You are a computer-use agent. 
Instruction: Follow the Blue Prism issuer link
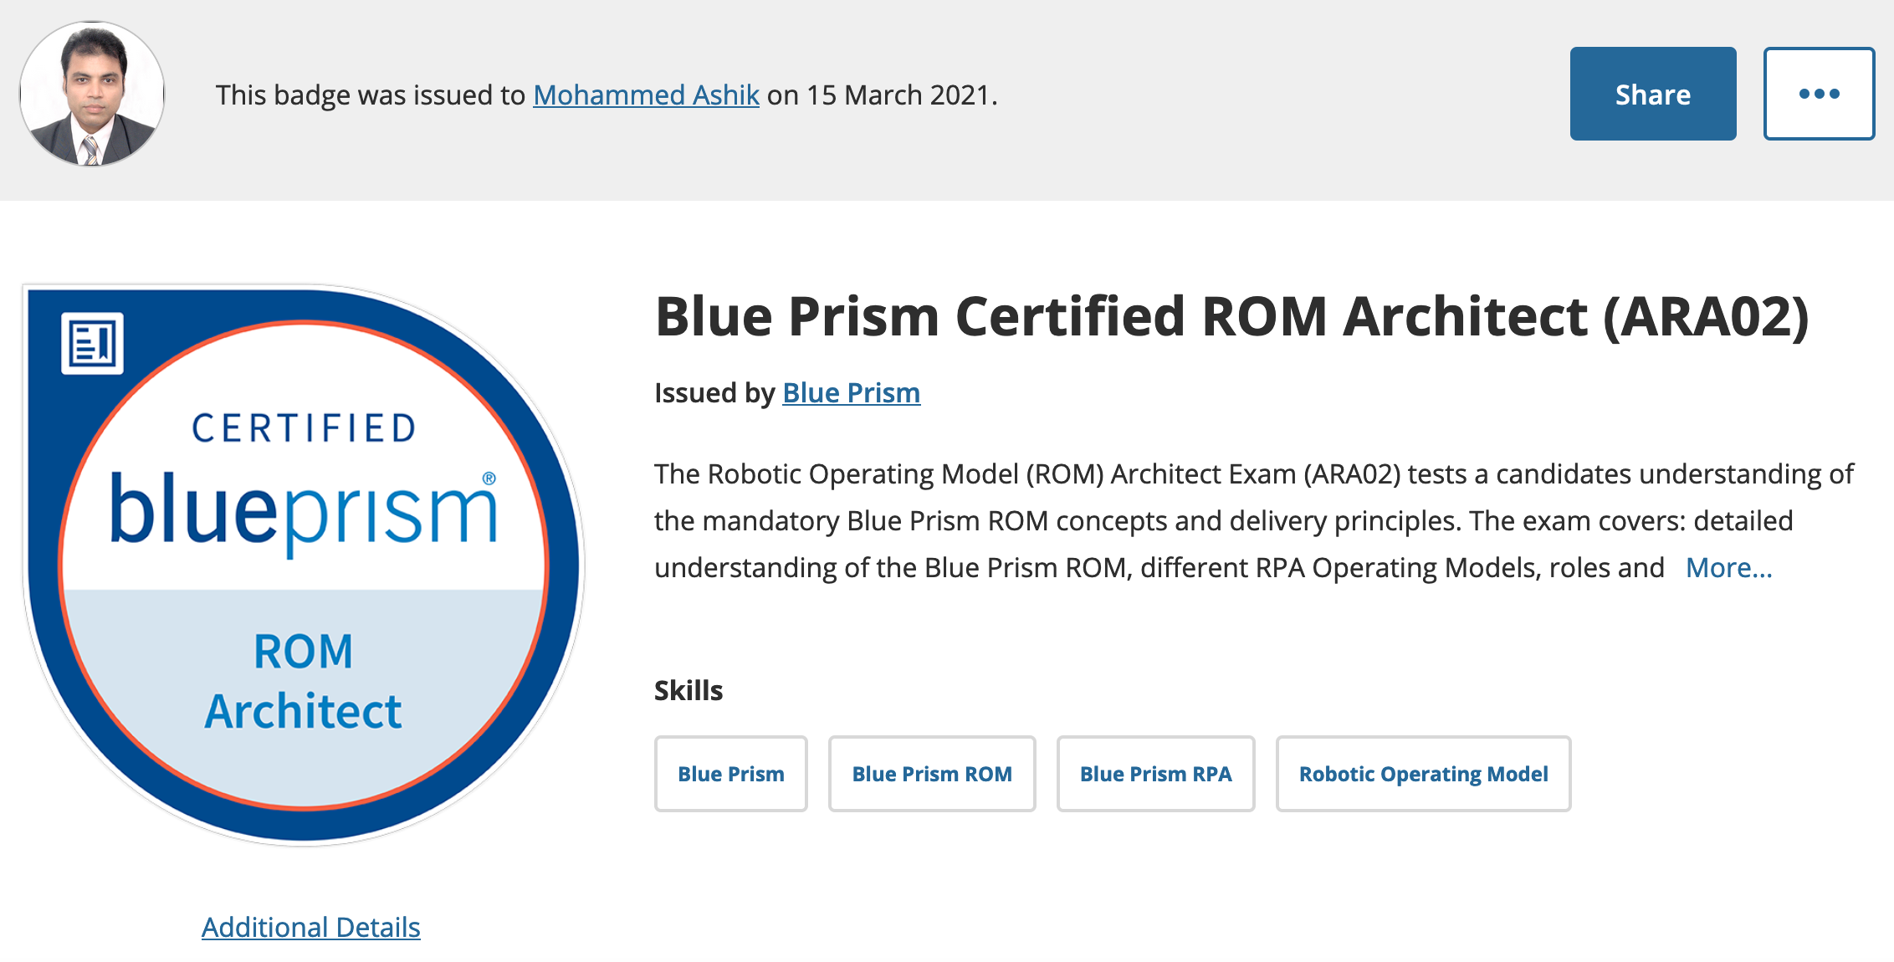[x=851, y=392]
